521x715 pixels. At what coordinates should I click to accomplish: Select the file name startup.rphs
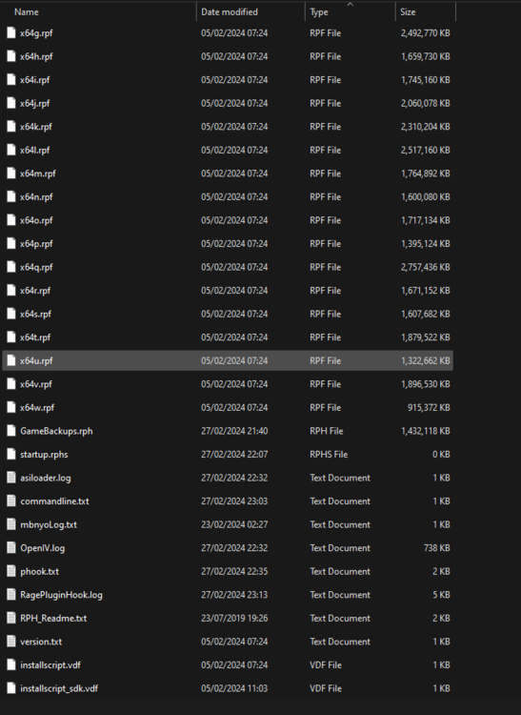click(44, 455)
